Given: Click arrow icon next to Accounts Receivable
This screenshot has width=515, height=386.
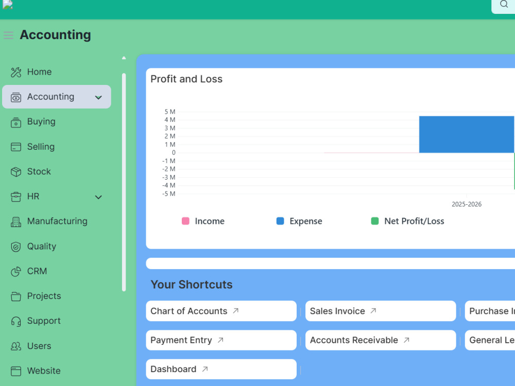Looking at the screenshot, I should point(406,340).
